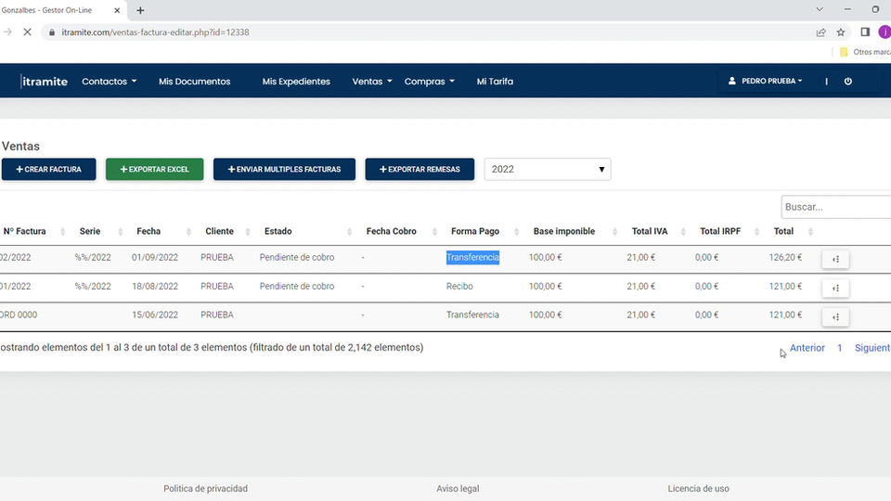
Task: Open Mis Documentos
Action: (194, 82)
